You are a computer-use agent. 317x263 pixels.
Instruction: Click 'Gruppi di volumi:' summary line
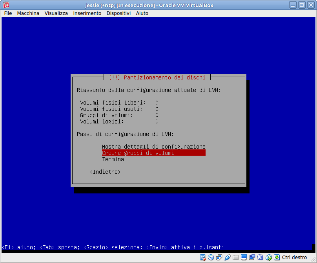(119, 115)
